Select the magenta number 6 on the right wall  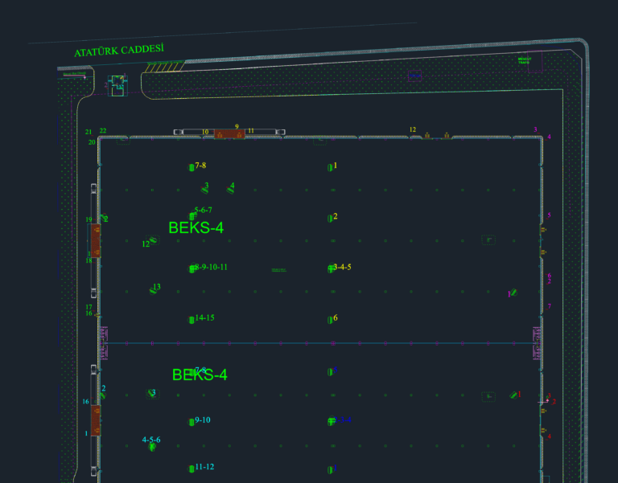pyautogui.click(x=549, y=276)
